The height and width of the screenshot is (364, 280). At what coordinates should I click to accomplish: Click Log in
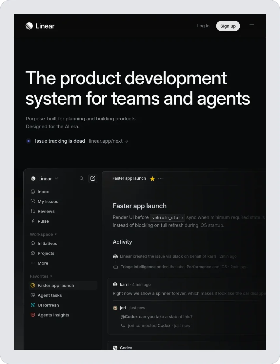tap(203, 26)
